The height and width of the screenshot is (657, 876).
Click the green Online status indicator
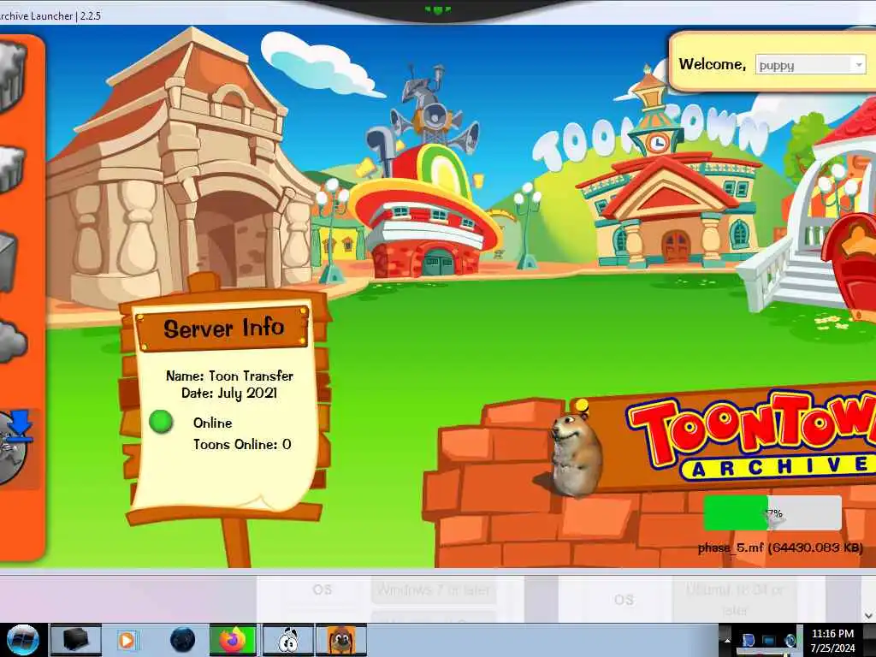click(161, 422)
